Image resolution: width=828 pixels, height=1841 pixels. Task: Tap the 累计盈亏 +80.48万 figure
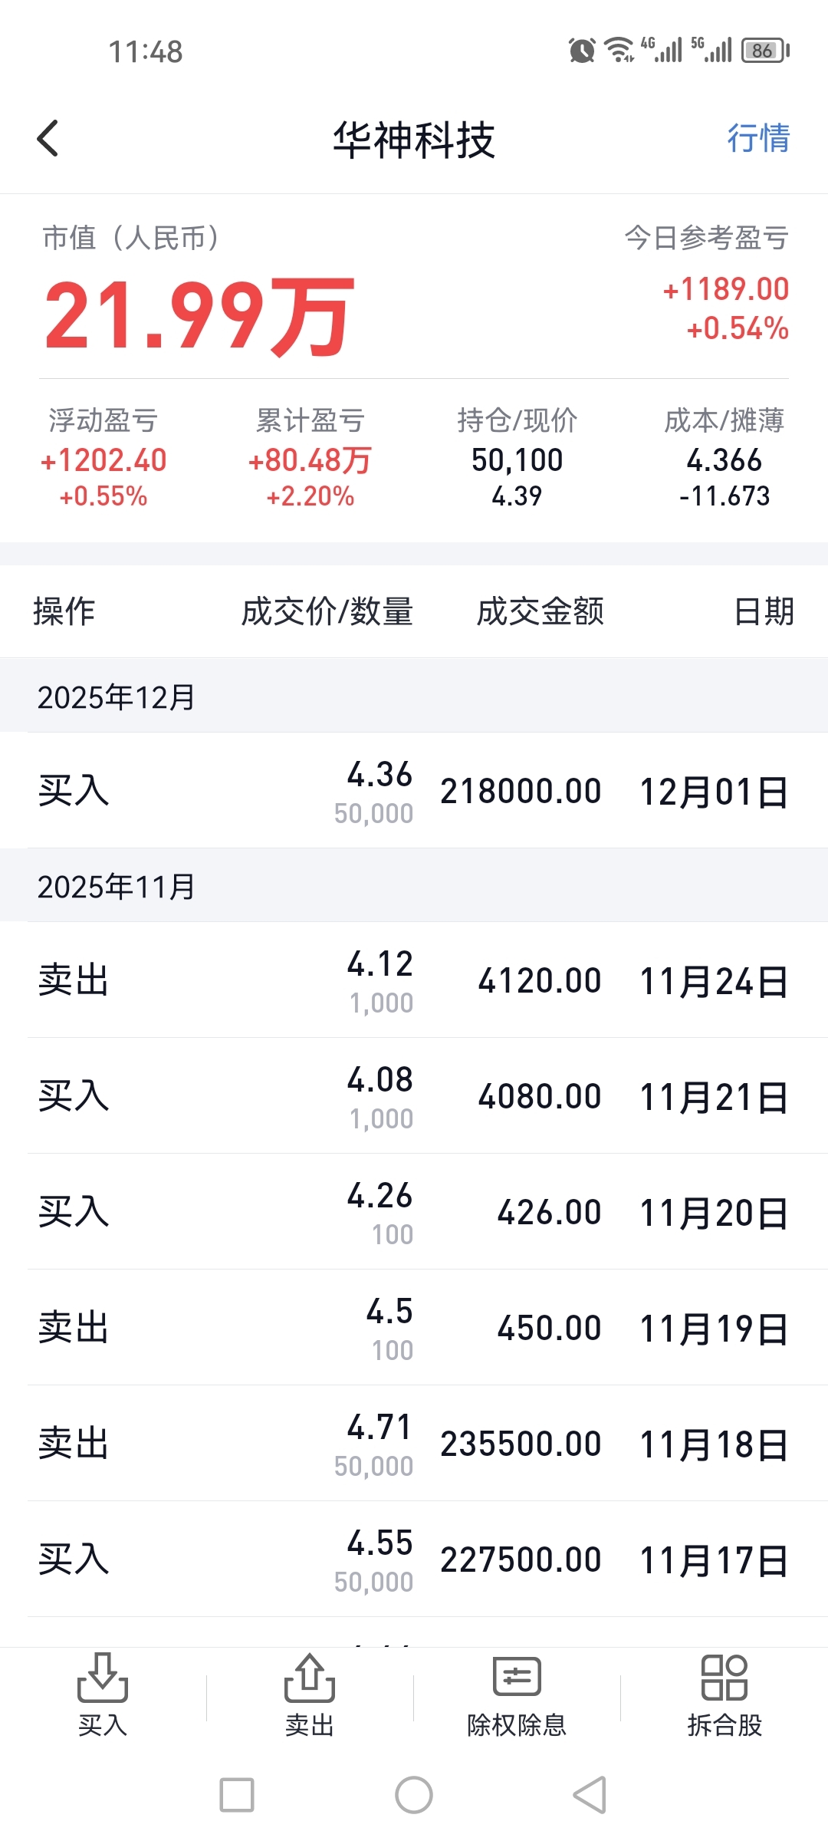tap(310, 461)
